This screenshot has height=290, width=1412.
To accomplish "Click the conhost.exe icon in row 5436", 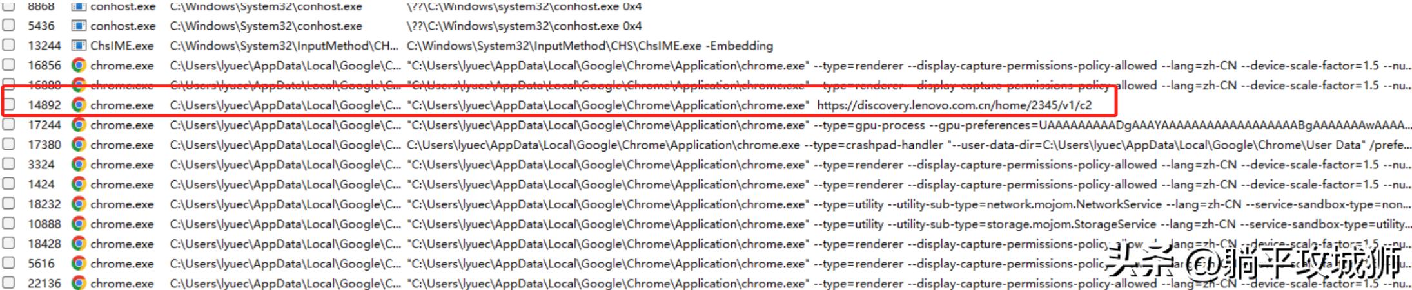I will 79,26.
